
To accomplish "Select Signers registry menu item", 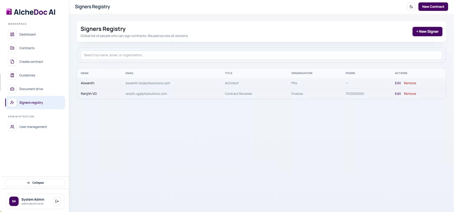I will point(35,103).
